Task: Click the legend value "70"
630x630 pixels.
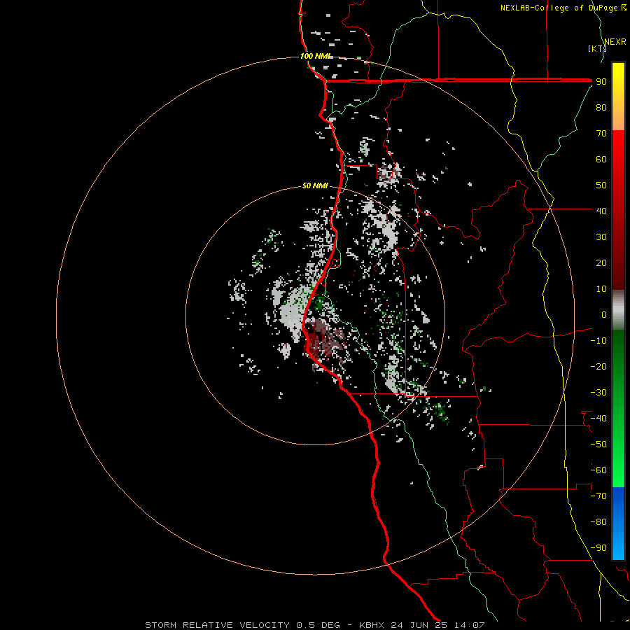Action: [x=601, y=134]
